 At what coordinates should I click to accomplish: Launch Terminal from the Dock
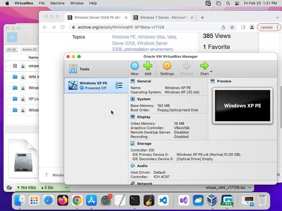coord(134,200)
